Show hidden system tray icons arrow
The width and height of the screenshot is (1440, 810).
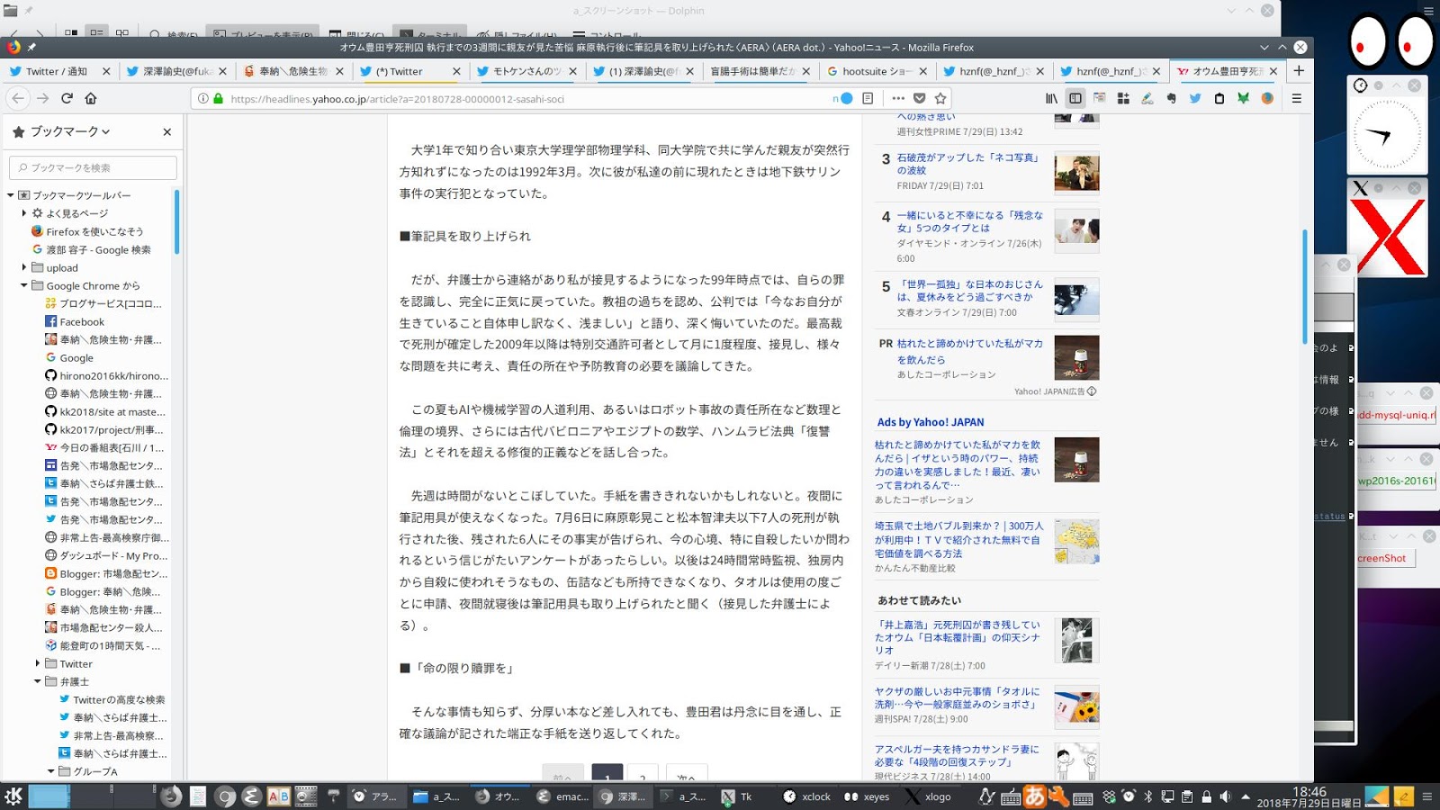1246,796
